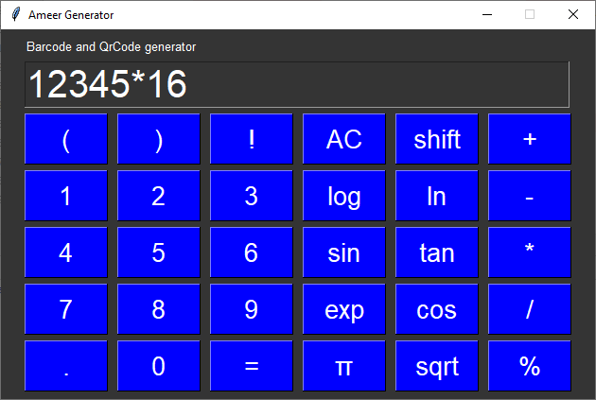Select the digit 9 button

coord(252,309)
